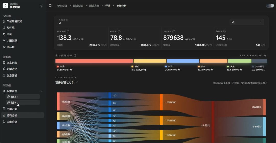Go to 详情 breadcrumb
Viewport: 276px width, 143px height.
[108, 6]
